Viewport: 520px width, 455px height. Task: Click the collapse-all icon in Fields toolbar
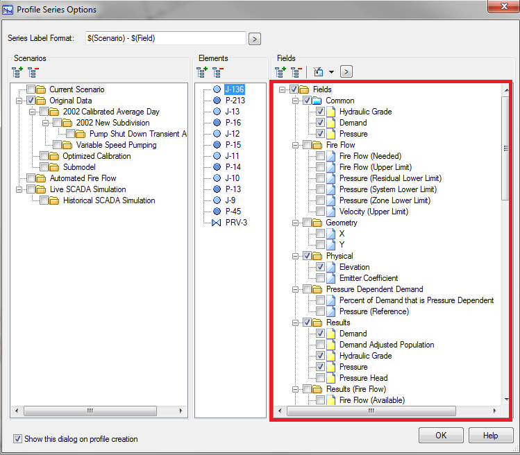pyautogui.click(x=296, y=72)
